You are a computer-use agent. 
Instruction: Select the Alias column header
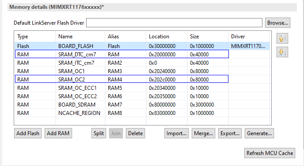point(126,37)
